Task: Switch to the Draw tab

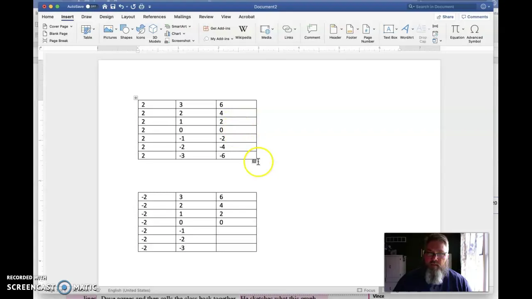Action: coord(86,17)
